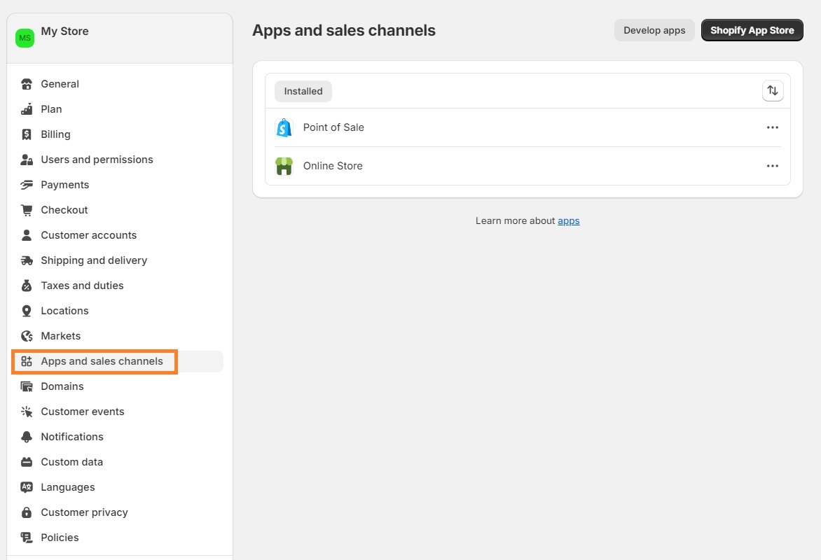Switch to Apps and sales channels
Viewport: 821px width, 560px height.
(102, 361)
